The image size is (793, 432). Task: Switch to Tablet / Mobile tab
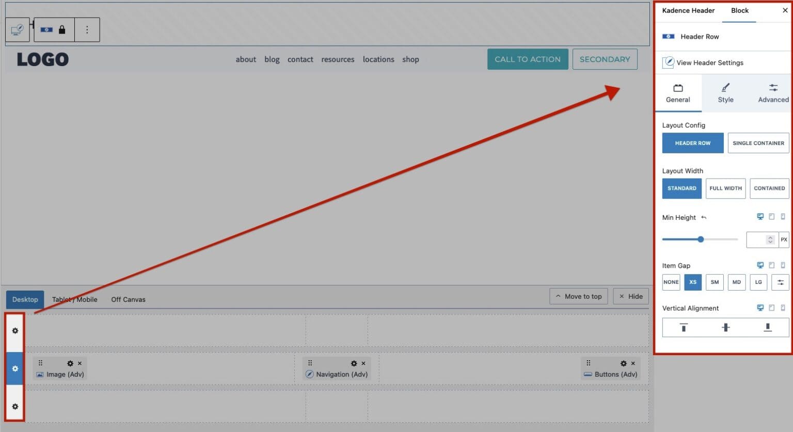click(75, 299)
